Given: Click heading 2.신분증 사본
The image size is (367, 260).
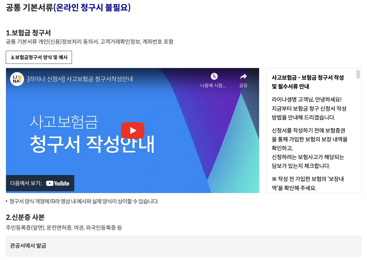Looking at the screenshot, I should point(25,217).
